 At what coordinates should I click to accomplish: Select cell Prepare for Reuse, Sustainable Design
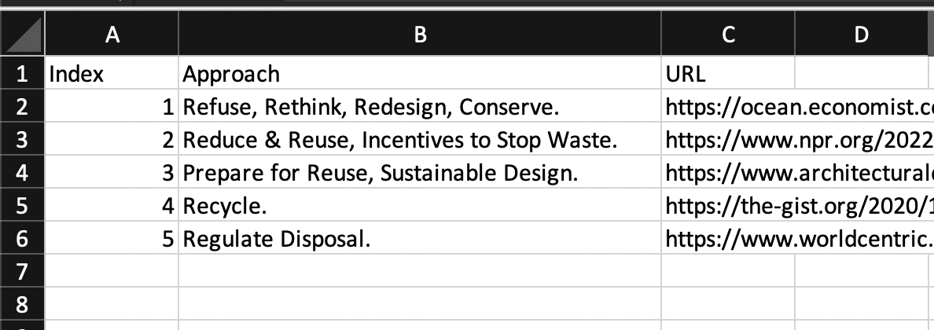[x=420, y=173]
